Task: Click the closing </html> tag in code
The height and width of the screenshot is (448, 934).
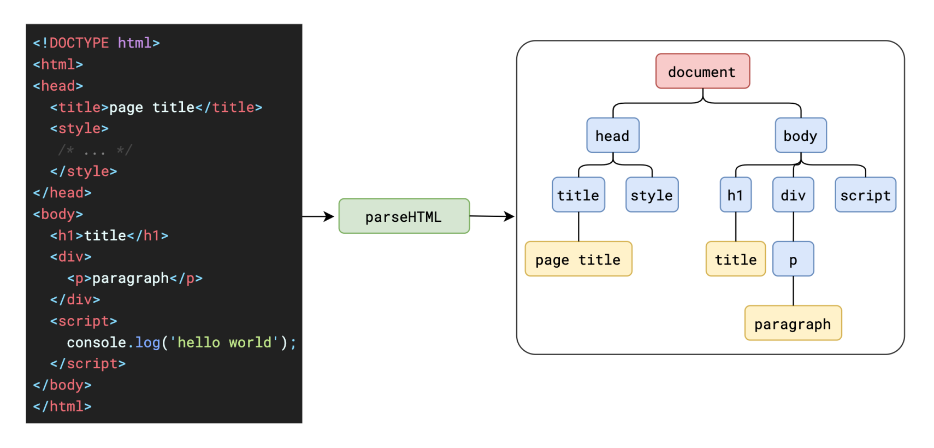Action: coord(62,406)
